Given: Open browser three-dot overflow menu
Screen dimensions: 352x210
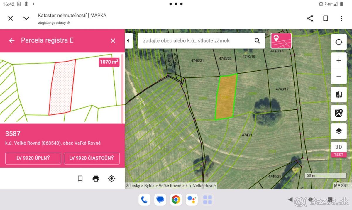Looking at the screenshot, I should tap(341, 18).
